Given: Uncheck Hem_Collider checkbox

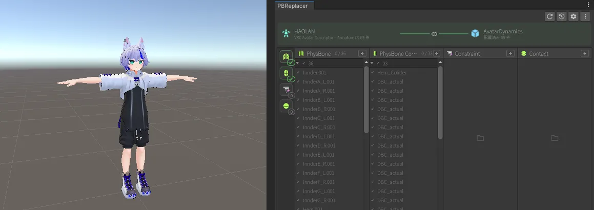Looking at the screenshot, I should tap(373, 72).
